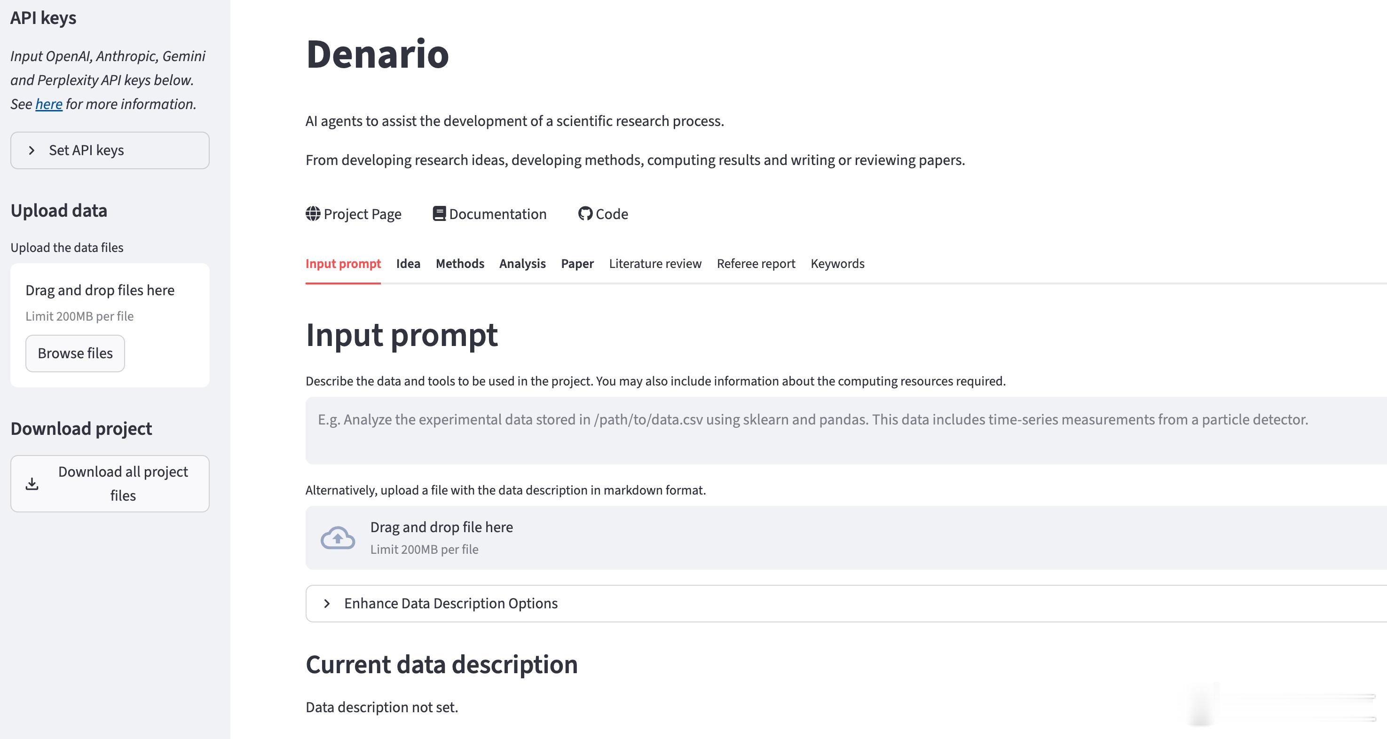Open the Literature review tab
1387x739 pixels.
[x=655, y=264]
